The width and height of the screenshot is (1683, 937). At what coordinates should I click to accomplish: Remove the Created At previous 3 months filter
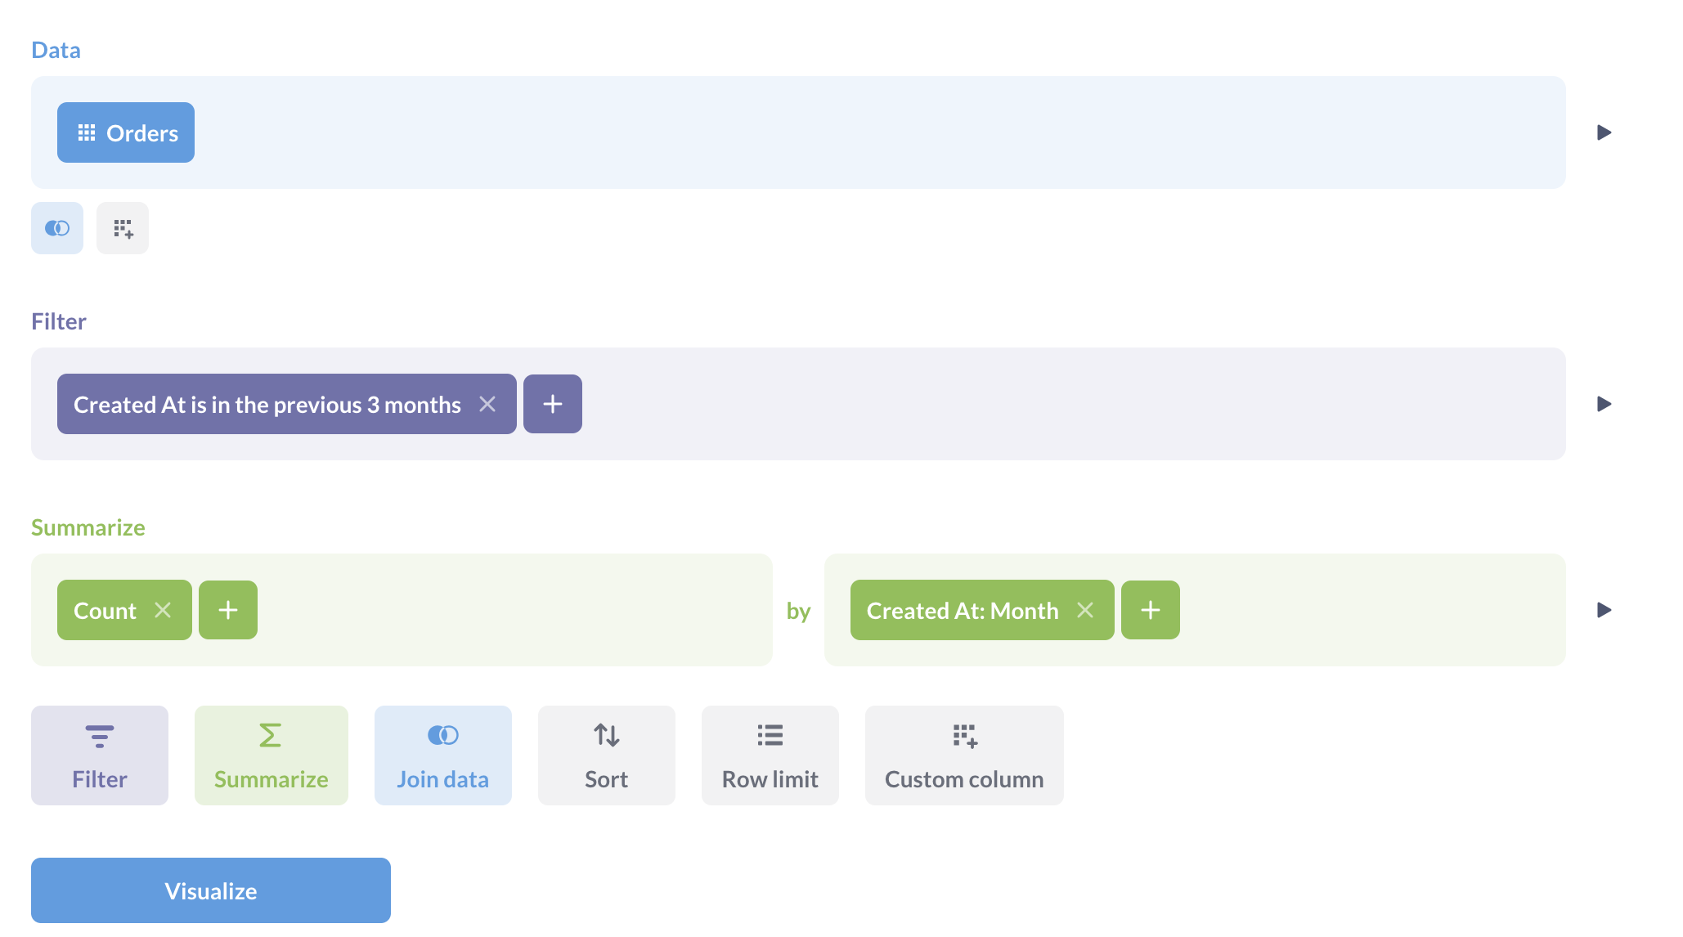pyautogui.click(x=488, y=403)
